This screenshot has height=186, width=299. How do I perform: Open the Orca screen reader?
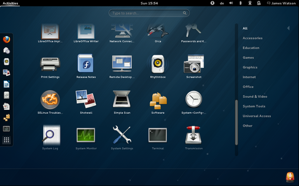coord(158,33)
